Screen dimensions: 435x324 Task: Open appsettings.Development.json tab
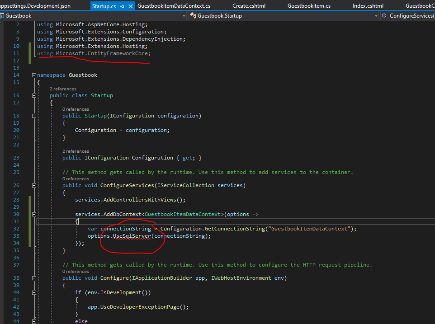[35, 6]
